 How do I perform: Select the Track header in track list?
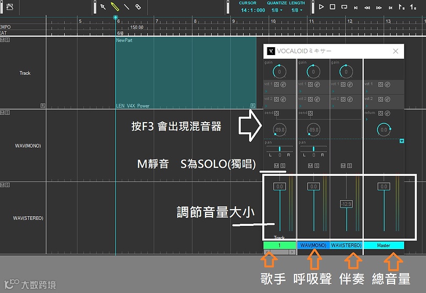tap(23, 73)
